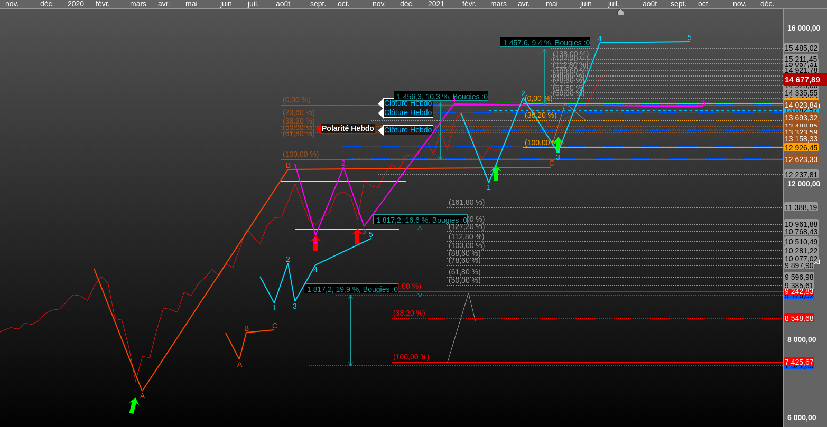The height and width of the screenshot is (427, 827).
Task: Click the '1 817,2, 16,6 %, Bougies :0' measurement label
Action: tap(421, 220)
